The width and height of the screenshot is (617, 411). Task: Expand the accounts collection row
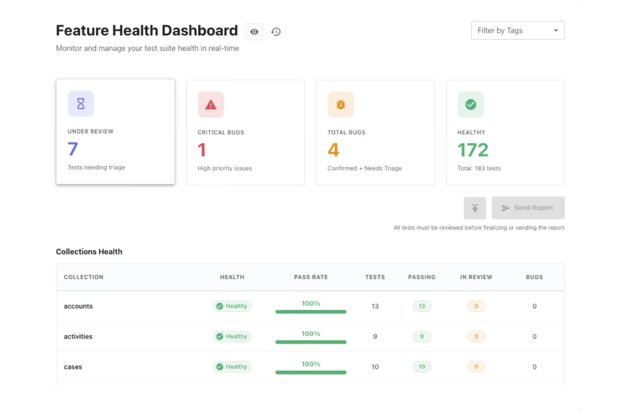pos(78,306)
